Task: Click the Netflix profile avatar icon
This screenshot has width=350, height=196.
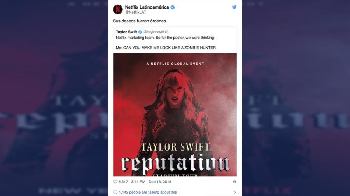Action: point(118,9)
